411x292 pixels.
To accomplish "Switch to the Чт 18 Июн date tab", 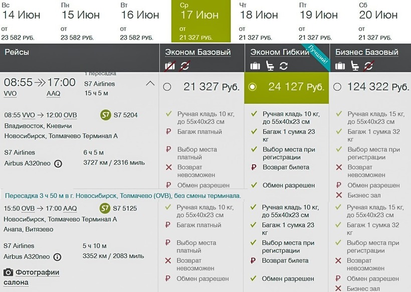I will tap(260, 22).
